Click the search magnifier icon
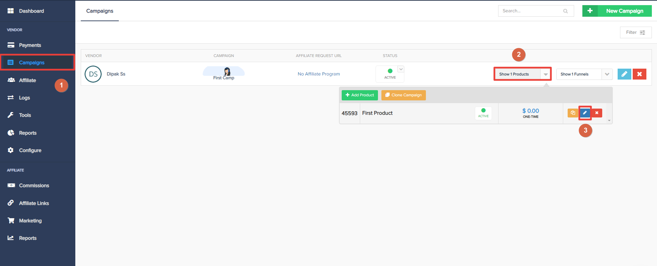The image size is (657, 266). tap(566, 11)
